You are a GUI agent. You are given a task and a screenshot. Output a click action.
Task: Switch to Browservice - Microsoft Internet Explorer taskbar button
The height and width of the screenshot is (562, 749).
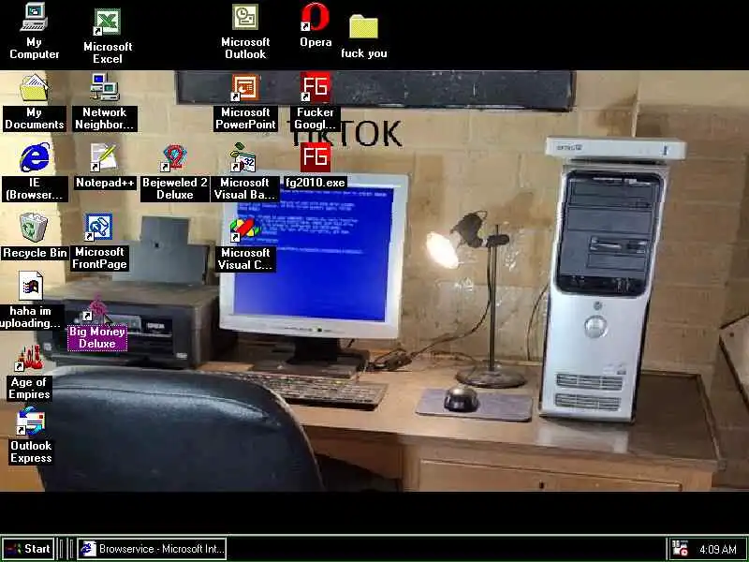(152, 549)
